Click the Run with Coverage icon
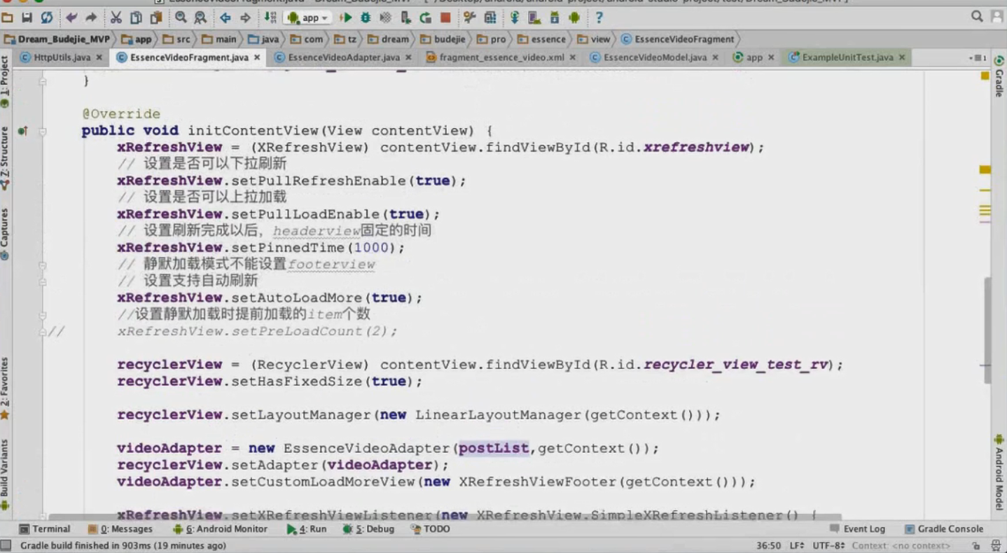Image resolution: width=1007 pixels, height=553 pixels. [x=385, y=17]
